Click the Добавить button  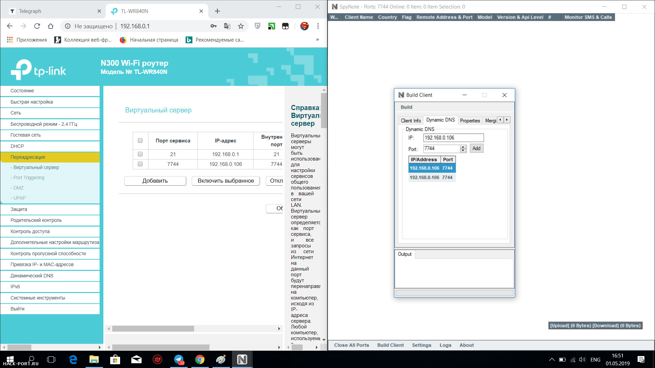[x=155, y=181]
